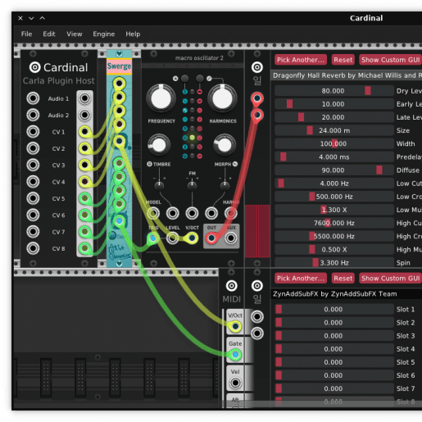Click the Low Mult 1.300 X slider
Screen dimensions: 422x422
[x=334, y=210]
